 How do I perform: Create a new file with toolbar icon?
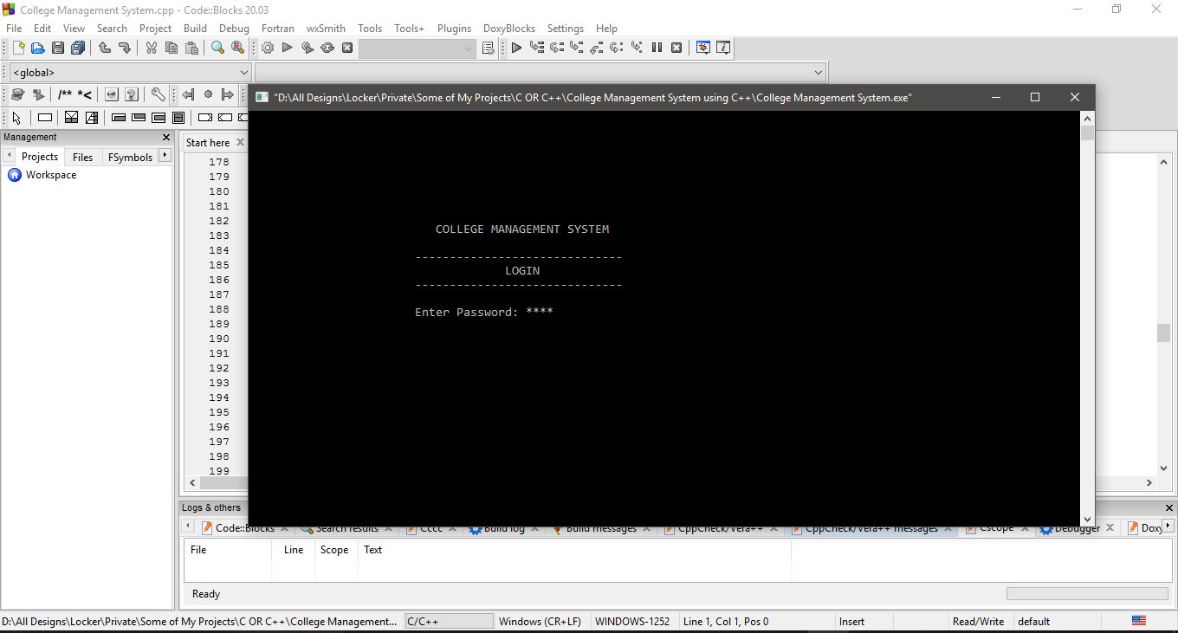click(x=17, y=48)
